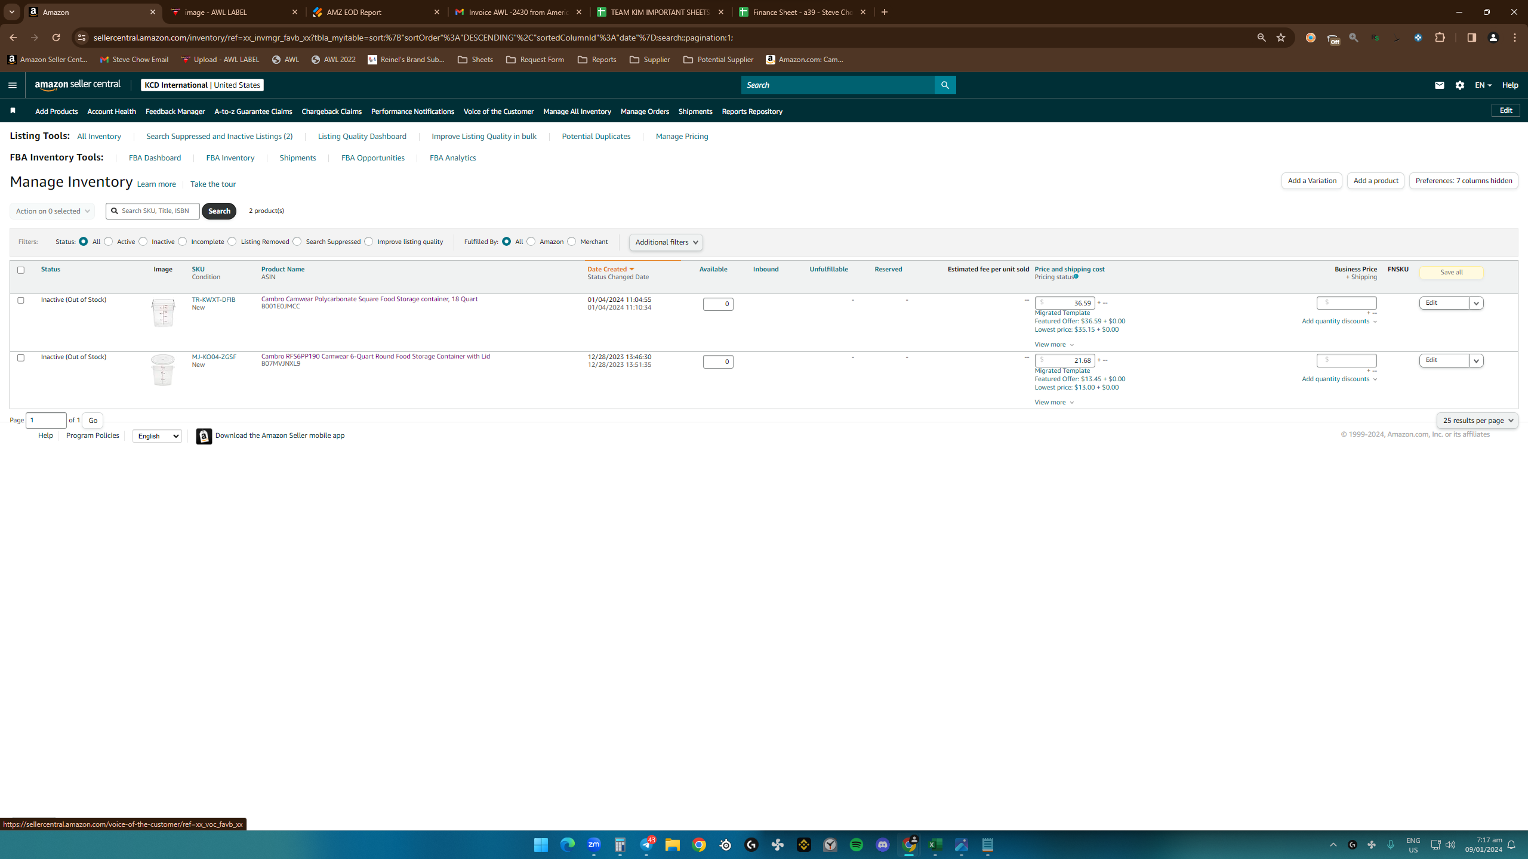Click the Take the tour link
This screenshot has width=1528, height=859.
click(213, 184)
